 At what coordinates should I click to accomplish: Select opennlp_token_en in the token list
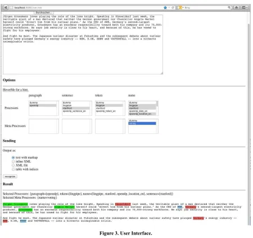point(109,111)
